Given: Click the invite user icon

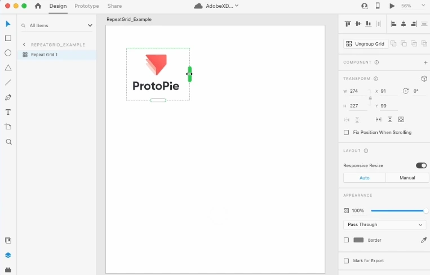Looking at the screenshot, I should pos(364,6).
